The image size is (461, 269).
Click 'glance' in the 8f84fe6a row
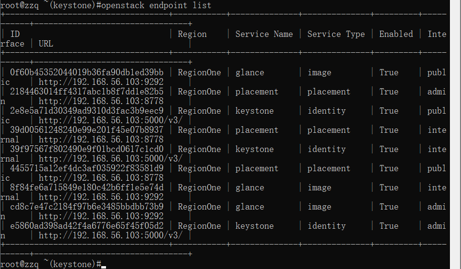pyautogui.click(x=249, y=188)
